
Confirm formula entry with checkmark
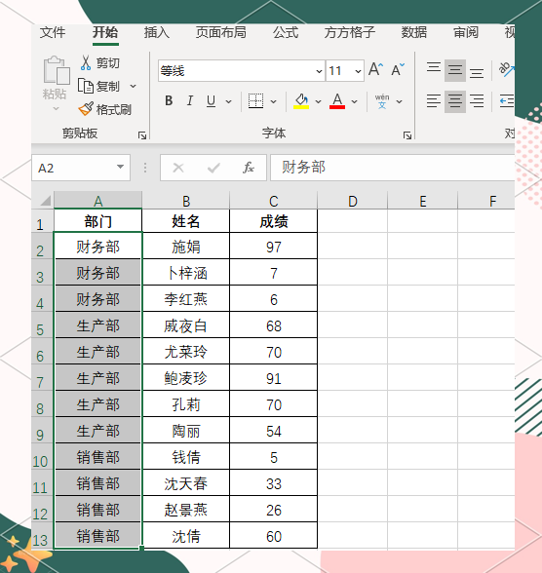(x=213, y=168)
